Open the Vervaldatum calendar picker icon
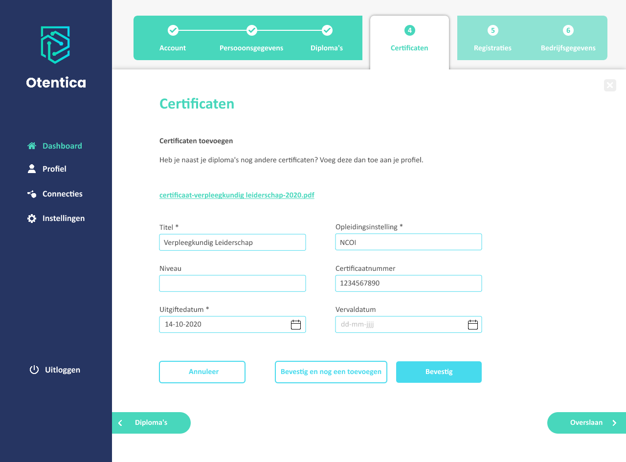The image size is (626, 462). (473, 325)
